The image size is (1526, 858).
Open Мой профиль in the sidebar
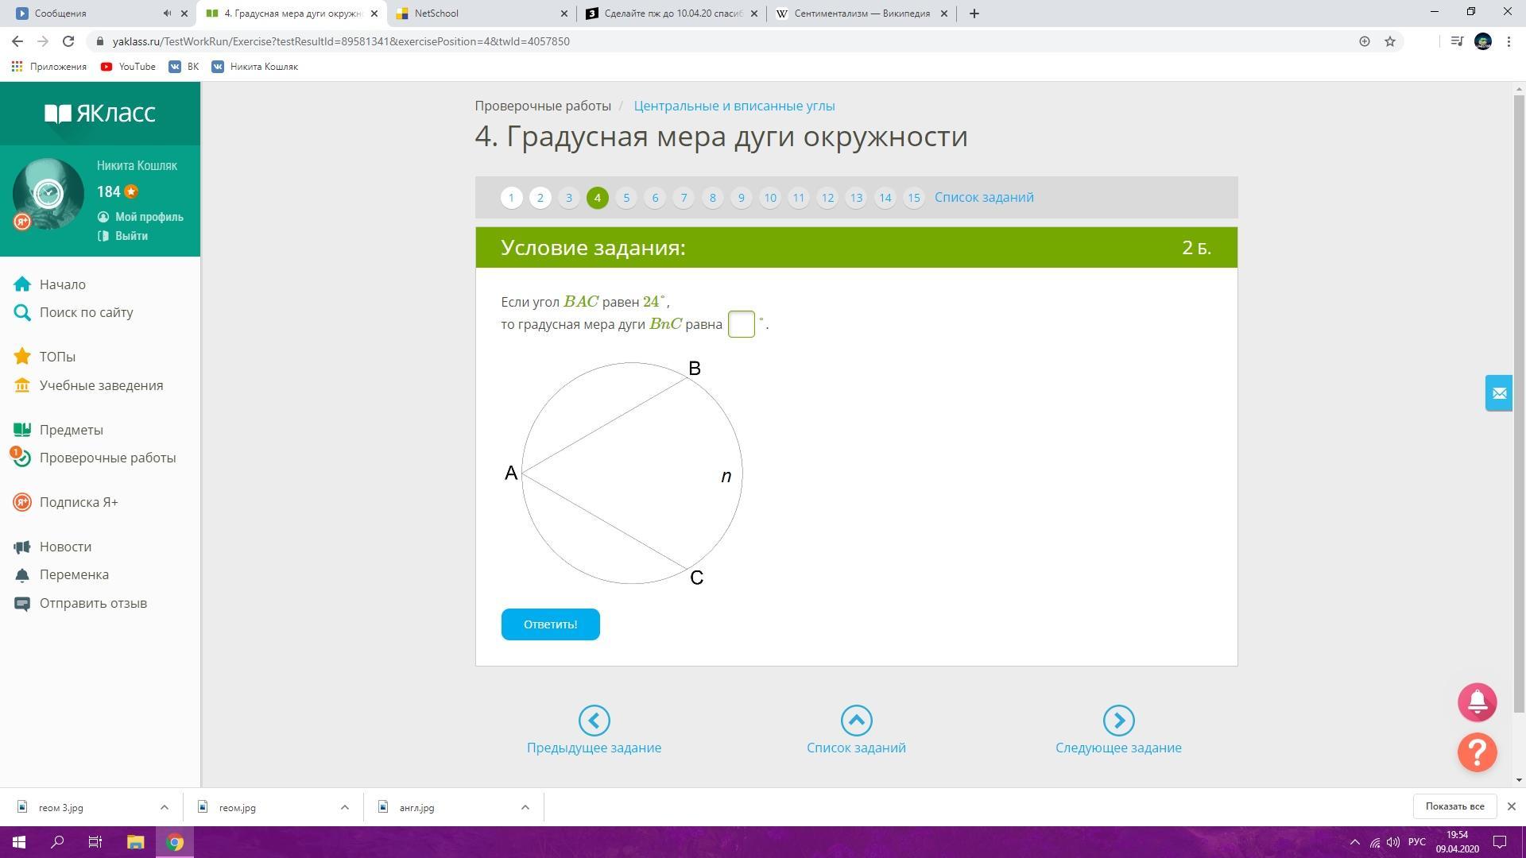click(x=149, y=217)
